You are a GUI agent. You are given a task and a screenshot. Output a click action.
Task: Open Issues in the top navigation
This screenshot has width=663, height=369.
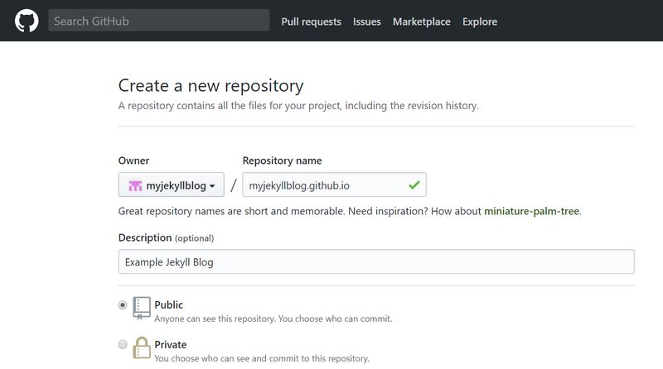click(x=367, y=22)
